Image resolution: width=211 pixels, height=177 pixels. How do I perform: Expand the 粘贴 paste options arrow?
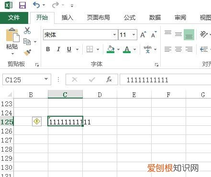pos(12,54)
